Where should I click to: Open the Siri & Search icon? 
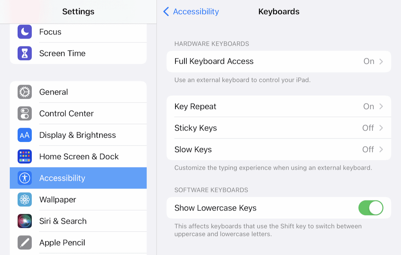25,221
